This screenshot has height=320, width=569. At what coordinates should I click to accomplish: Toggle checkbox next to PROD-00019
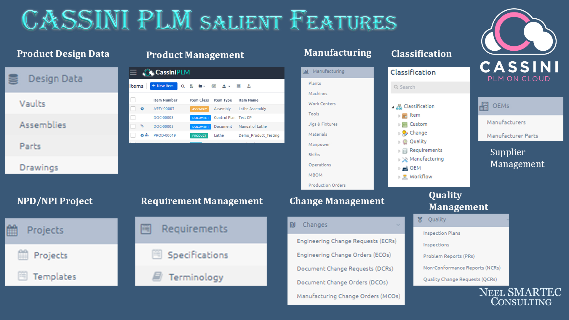(x=133, y=135)
